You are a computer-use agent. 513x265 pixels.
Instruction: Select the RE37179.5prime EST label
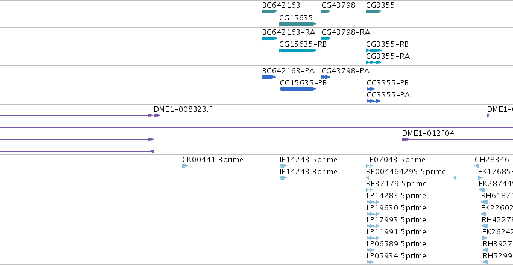pos(396,184)
